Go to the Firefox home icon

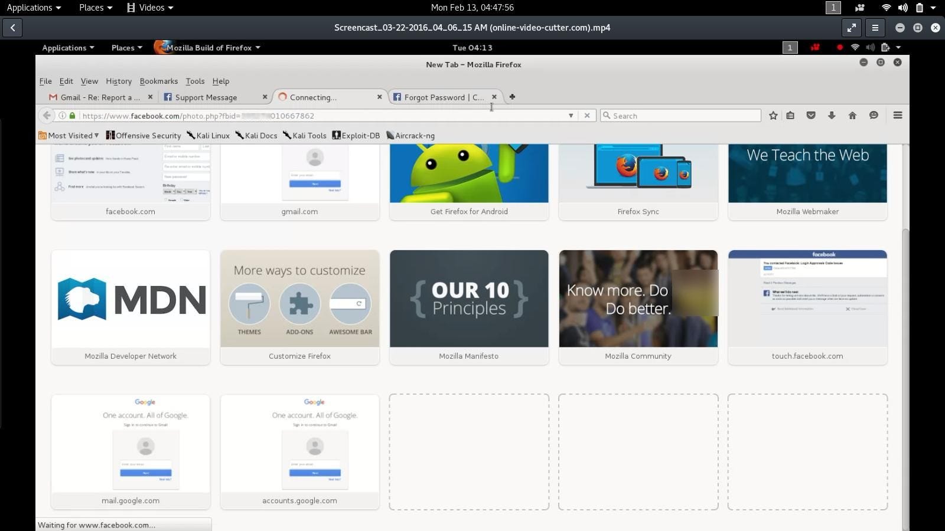852,116
